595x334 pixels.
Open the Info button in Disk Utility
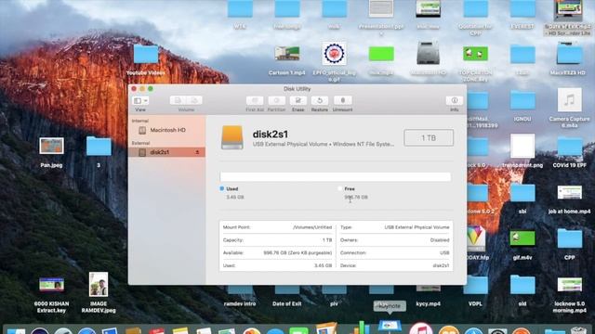[x=455, y=100]
